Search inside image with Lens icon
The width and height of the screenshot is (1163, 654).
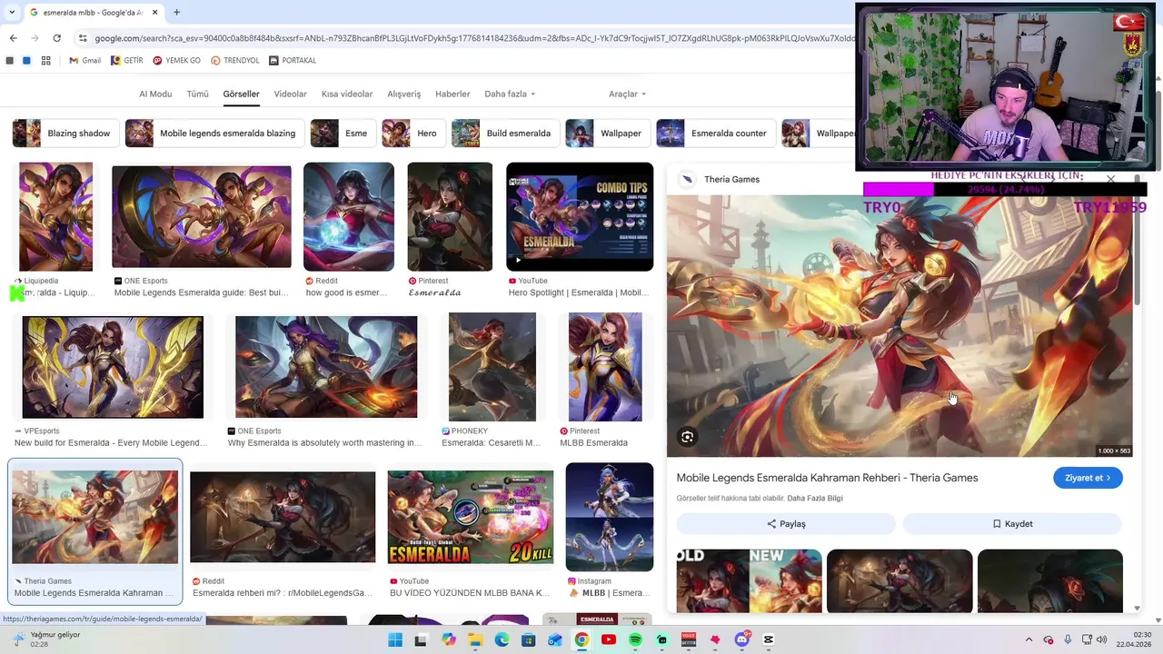click(688, 437)
